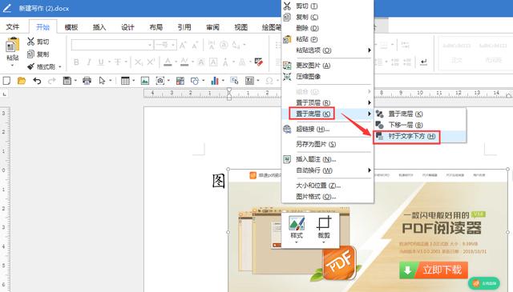Expand 置于底层 (K) submenu entry
The height and width of the screenshot is (292, 513).
(327, 114)
